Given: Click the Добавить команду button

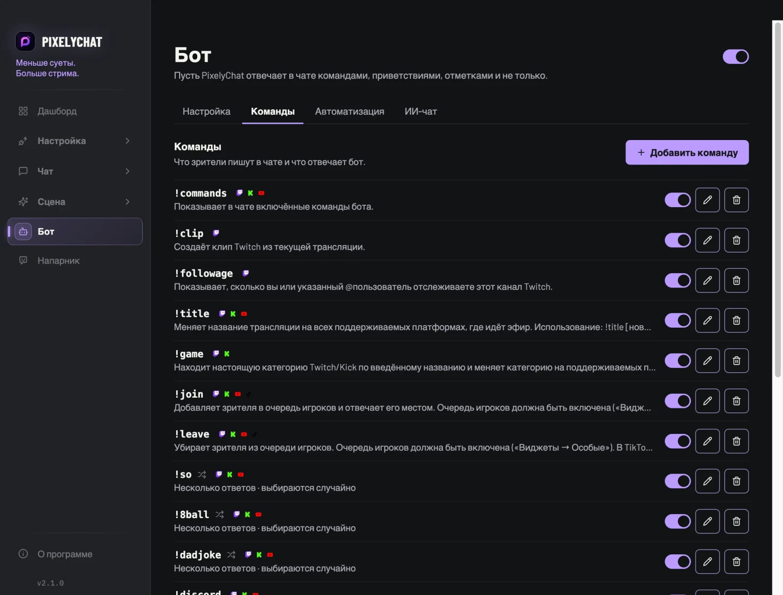Looking at the screenshot, I should pyautogui.click(x=687, y=152).
